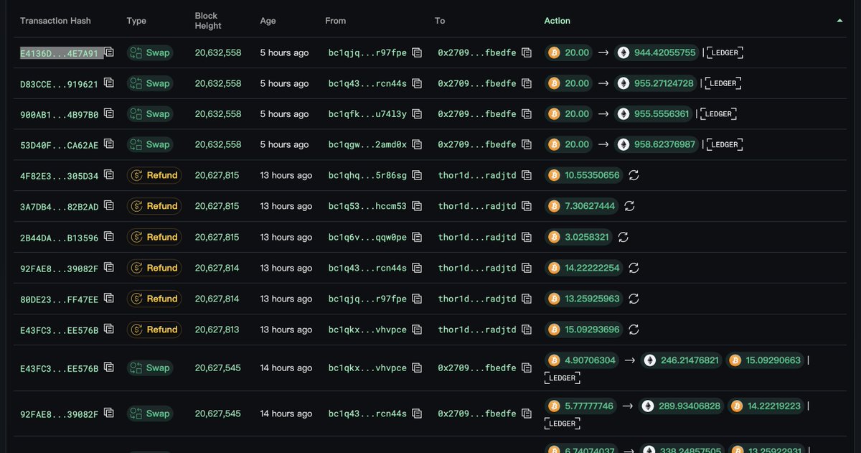Open To address in 3A7DB4...82B2AD row
861x453 pixels.
point(477,206)
